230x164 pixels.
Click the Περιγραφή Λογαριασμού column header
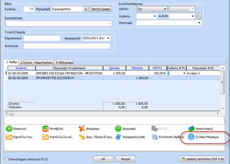[x=69, y=68]
